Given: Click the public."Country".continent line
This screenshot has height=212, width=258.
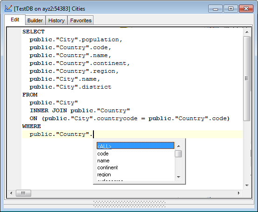Looking at the screenshot, I should (79, 63).
